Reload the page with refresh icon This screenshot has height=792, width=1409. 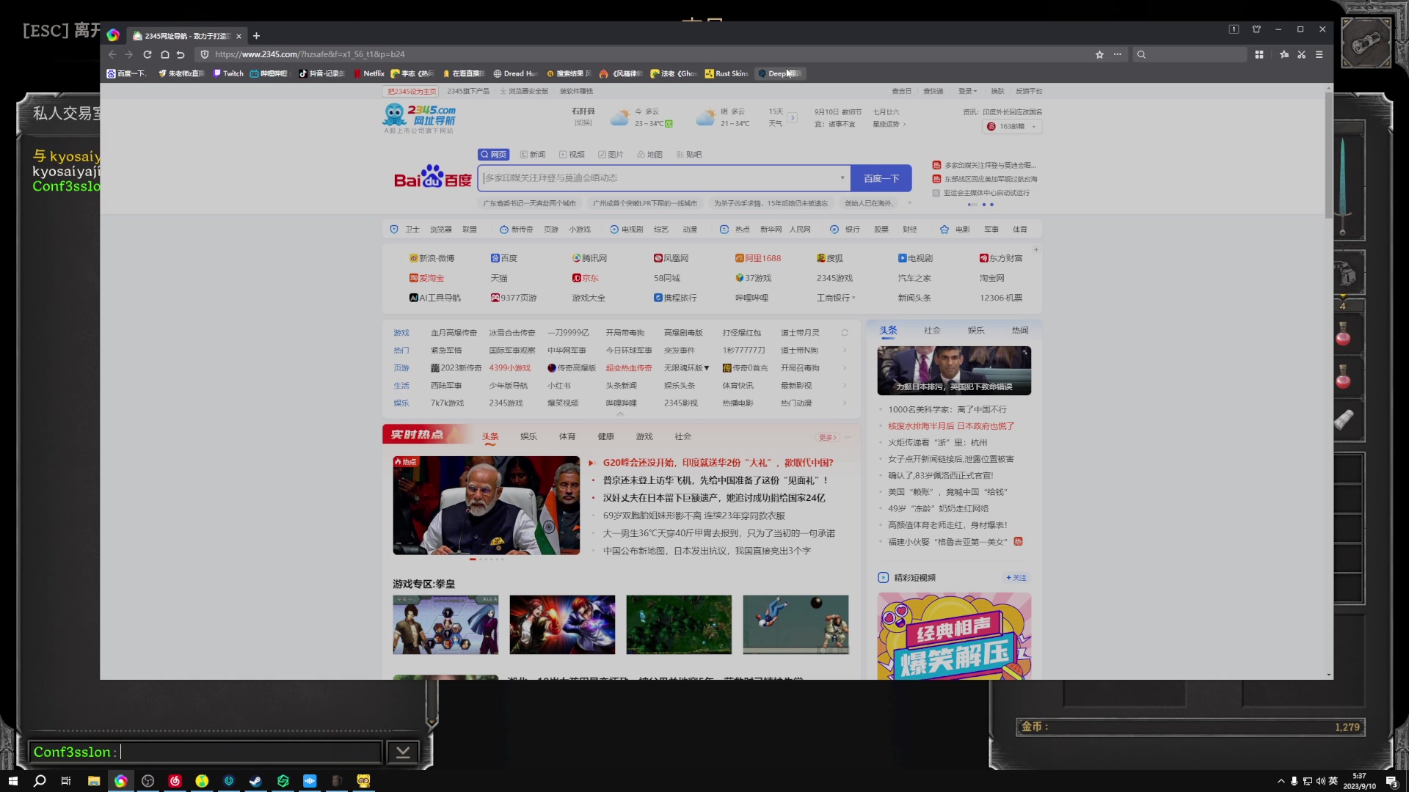click(x=148, y=54)
